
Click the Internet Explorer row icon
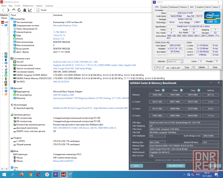(x=15, y=32)
